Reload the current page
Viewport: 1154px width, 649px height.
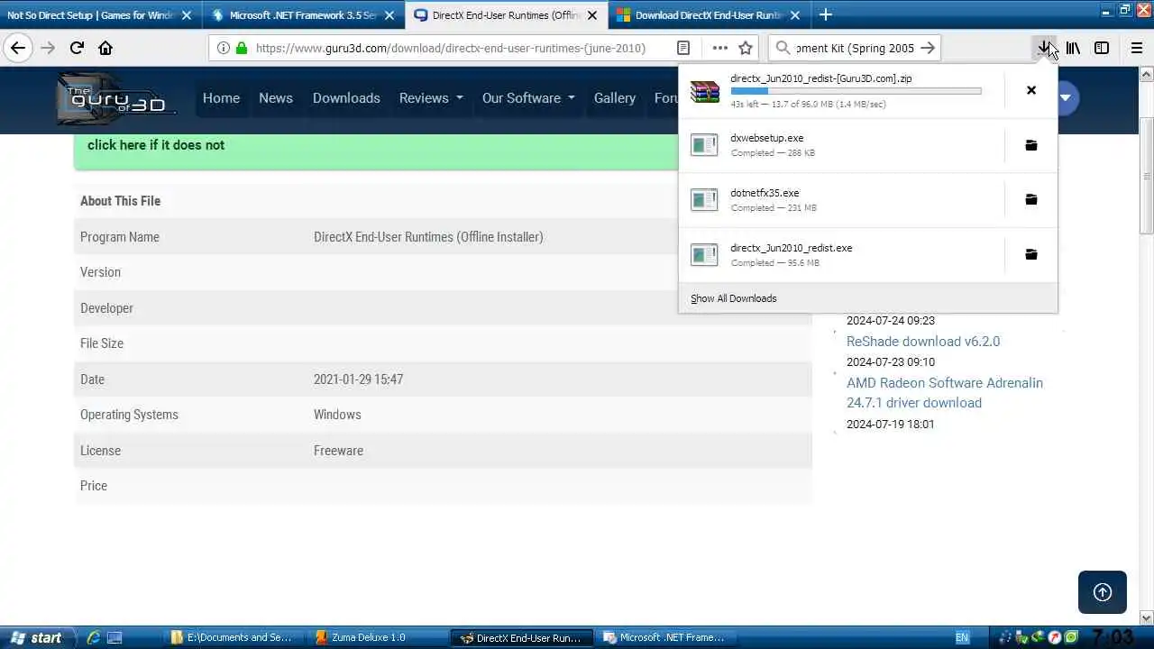[77, 48]
